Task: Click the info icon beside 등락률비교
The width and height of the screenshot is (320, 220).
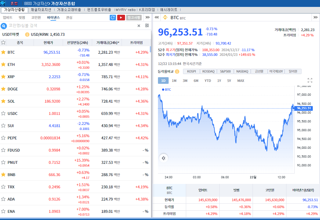Action: [177, 72]
